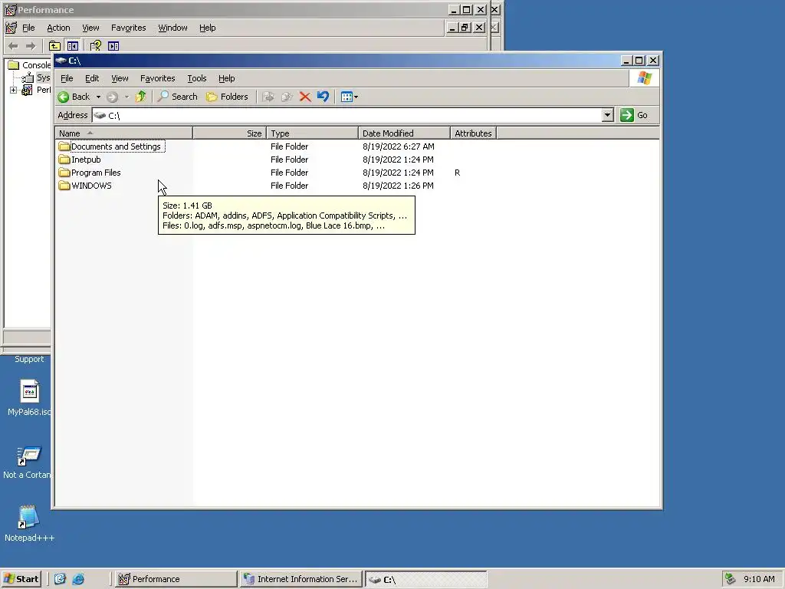The height and width of the screenshot is (589, 785).
Task: Sort by the Size column header
Action: [x=229, y=133]
